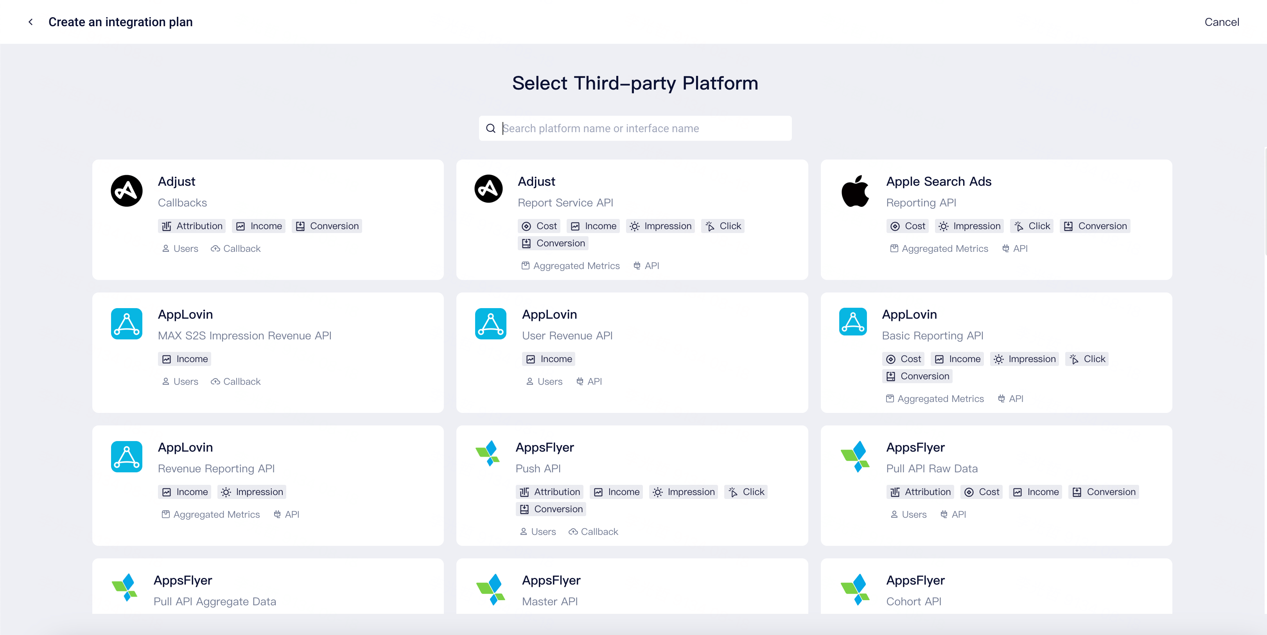1267x635 pixels.
Task: Click the Adjust Callbacks platform logo
Action: pos(126,191)
